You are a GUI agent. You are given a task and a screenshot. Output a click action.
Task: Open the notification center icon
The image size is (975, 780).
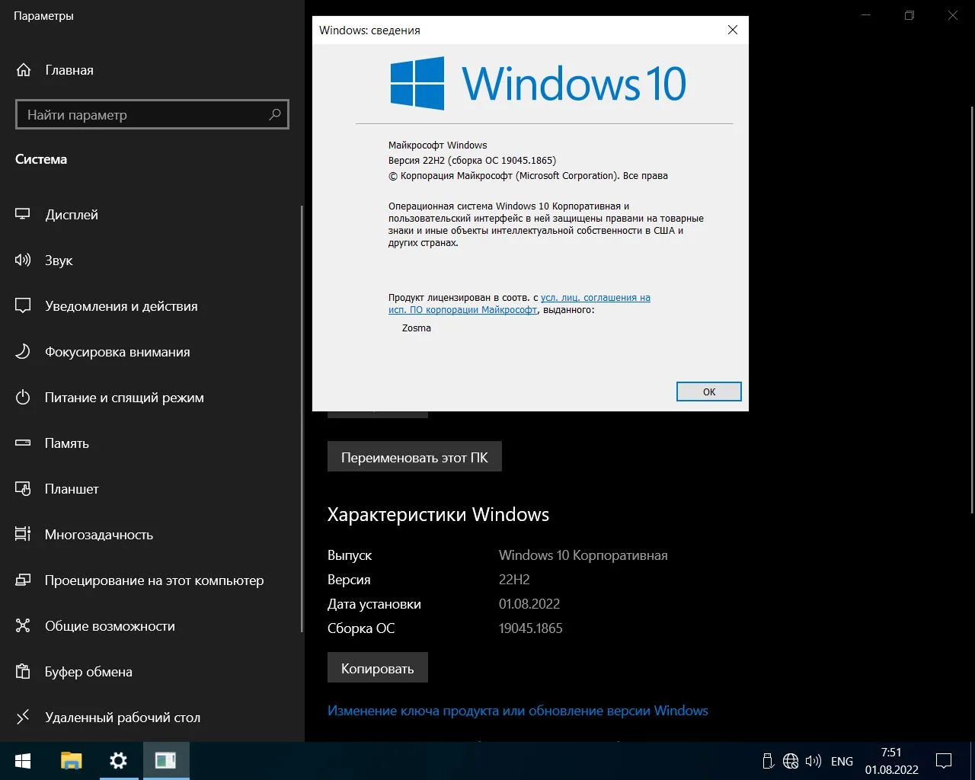click(944, 761)
